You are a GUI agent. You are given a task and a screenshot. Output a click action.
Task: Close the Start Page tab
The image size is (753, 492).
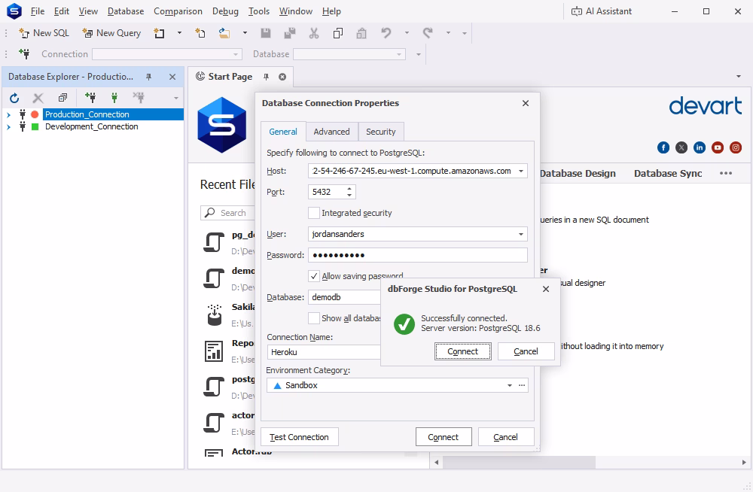tap(282, 77)
